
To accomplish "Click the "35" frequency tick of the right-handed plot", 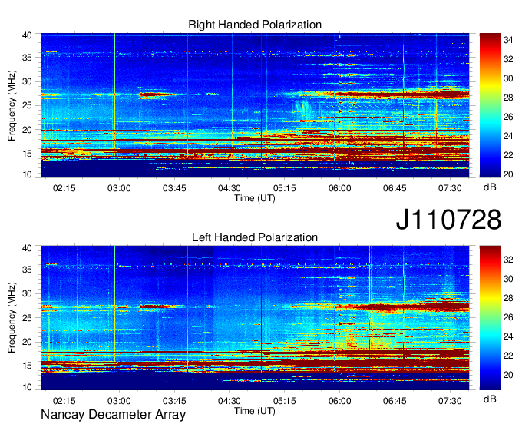I will pyautogui.click(x=27, y=58).
